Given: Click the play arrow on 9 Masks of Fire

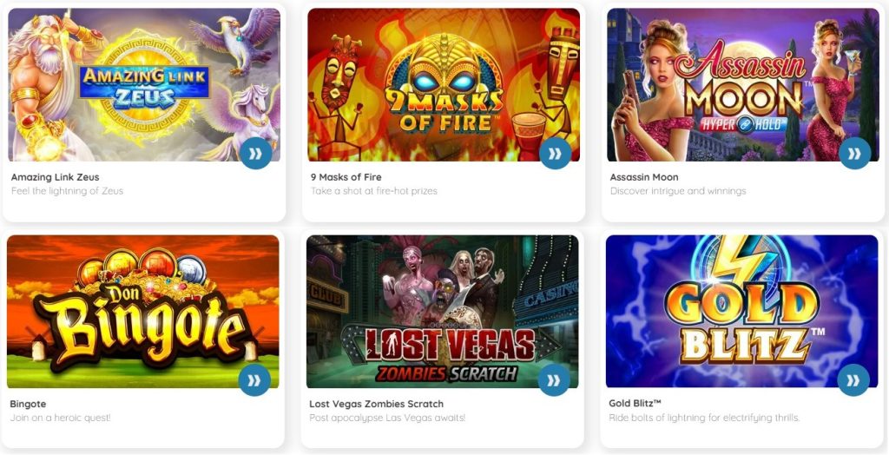Looking at the screenshot, I should coord(555,153).
